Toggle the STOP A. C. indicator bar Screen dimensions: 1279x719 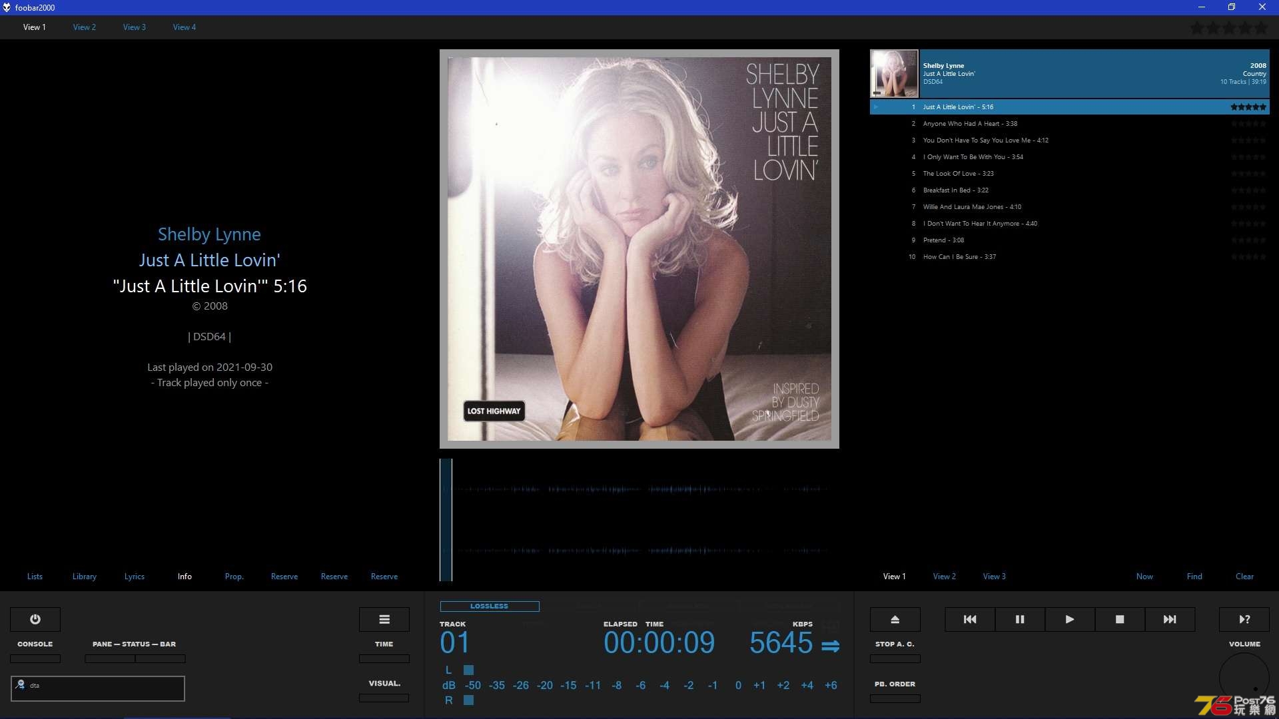[895, 658]
